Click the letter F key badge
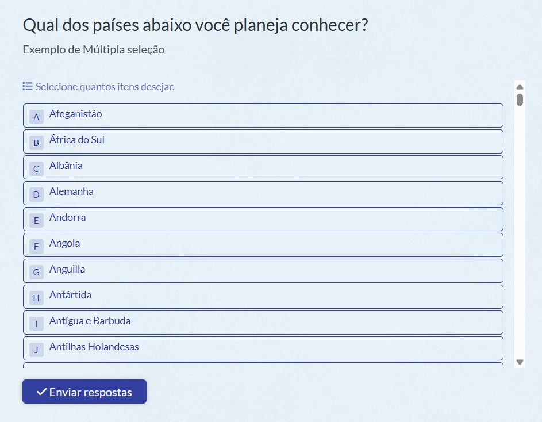 click(x=36, y=246)
